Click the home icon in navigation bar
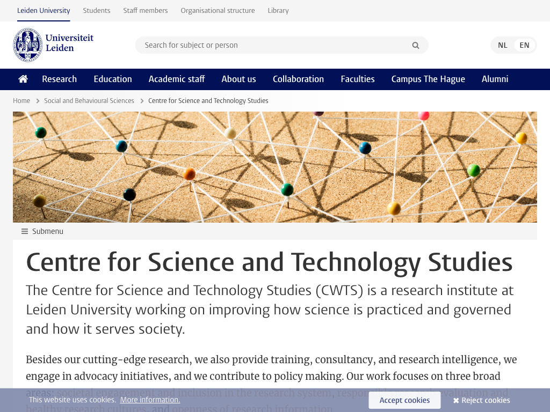Viewport: 550px width, 412px height. (x=23, y=79)
